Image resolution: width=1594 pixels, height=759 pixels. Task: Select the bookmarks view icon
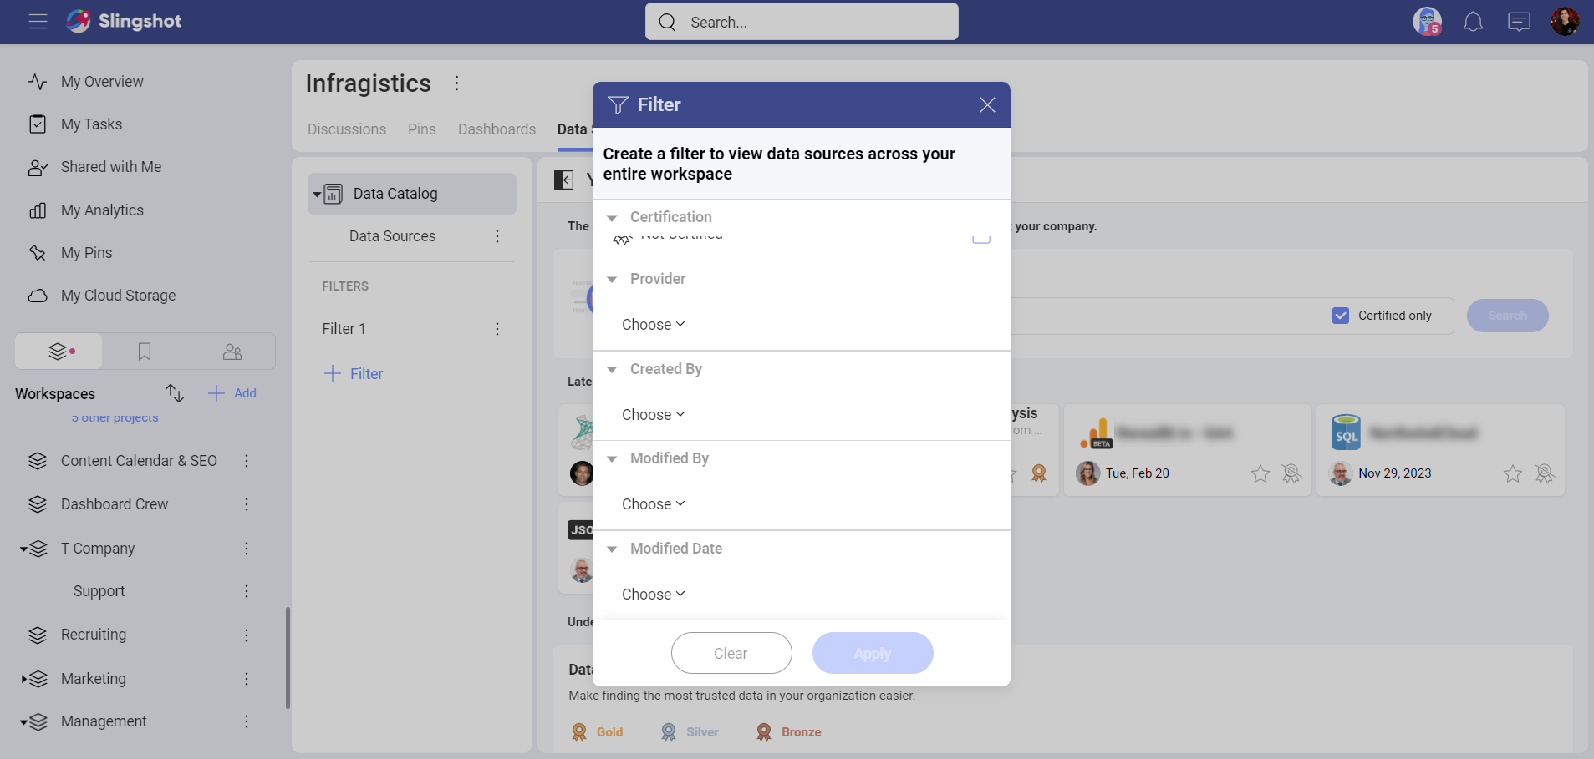pyautogui.click(x=145, y=352)
